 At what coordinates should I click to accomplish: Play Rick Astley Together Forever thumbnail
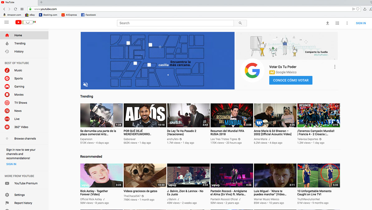point(102,175)
